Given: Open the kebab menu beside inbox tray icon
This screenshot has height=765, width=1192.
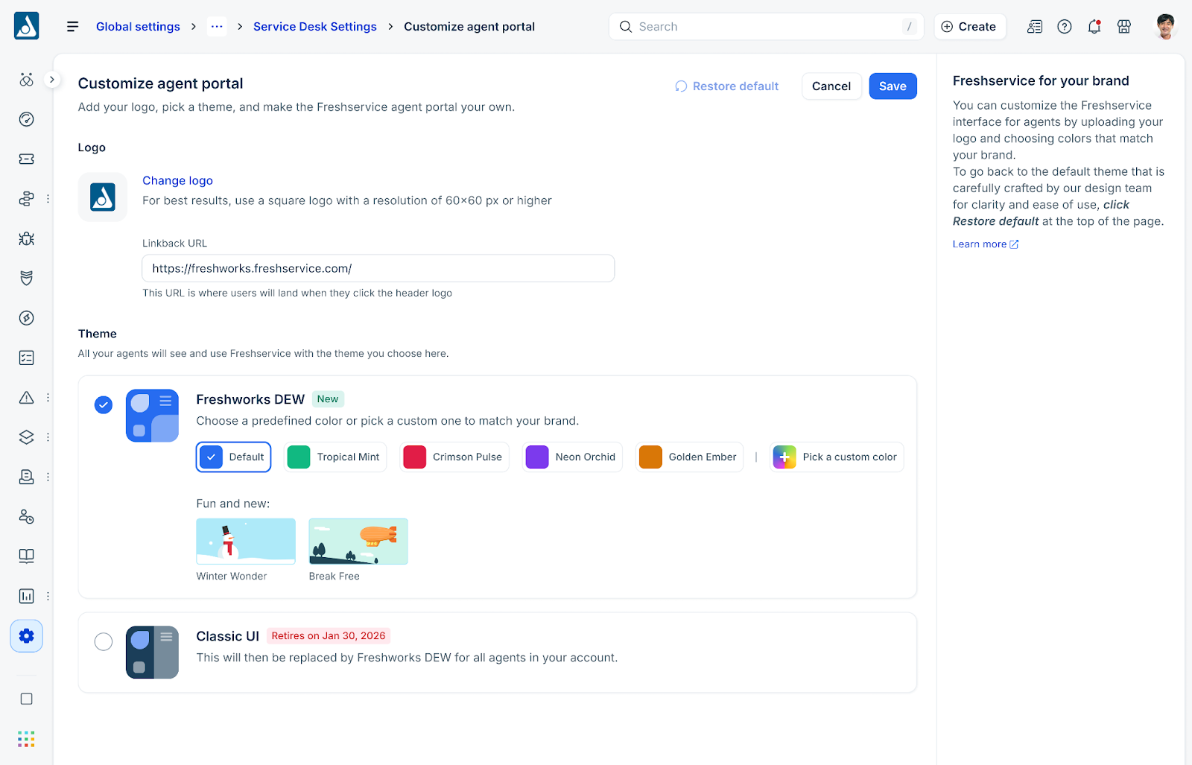Looking at the screenshot, I should (48, 477).
